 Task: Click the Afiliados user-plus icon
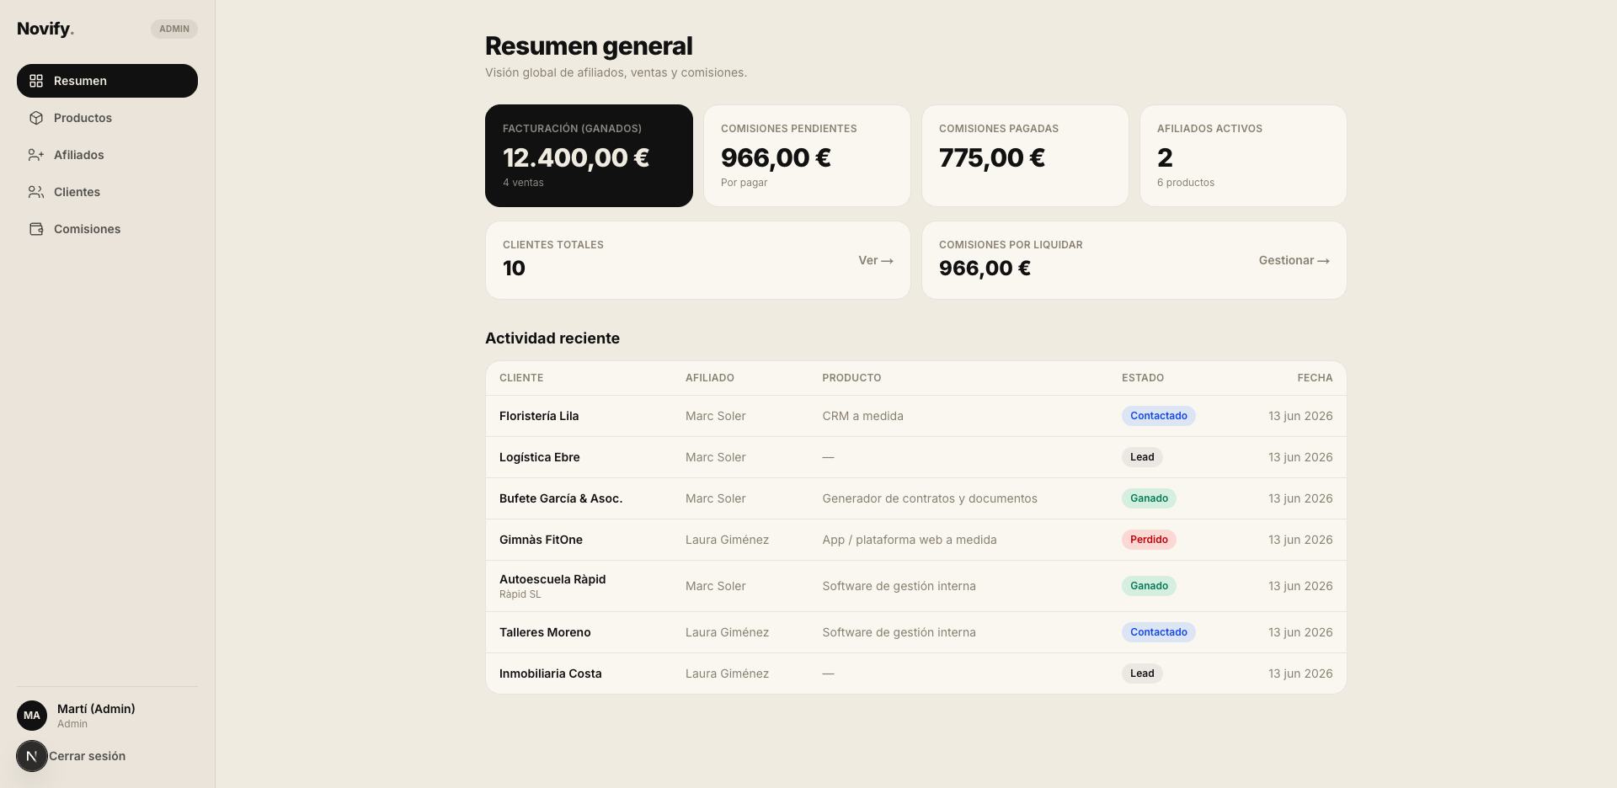(x=36, y=155)
